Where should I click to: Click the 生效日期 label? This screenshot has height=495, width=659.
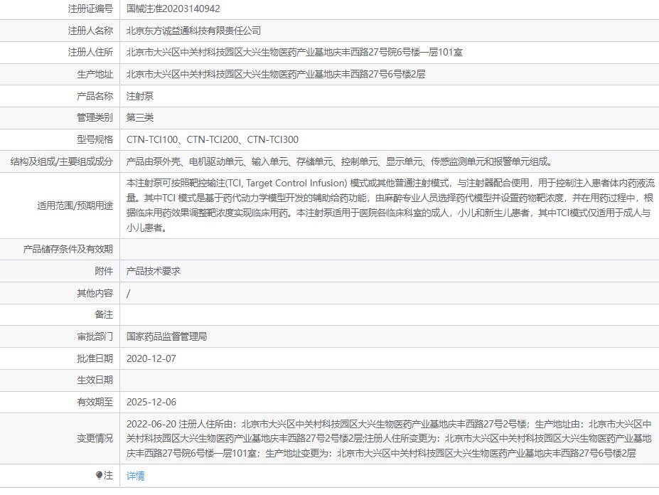[x=95, y=380]
